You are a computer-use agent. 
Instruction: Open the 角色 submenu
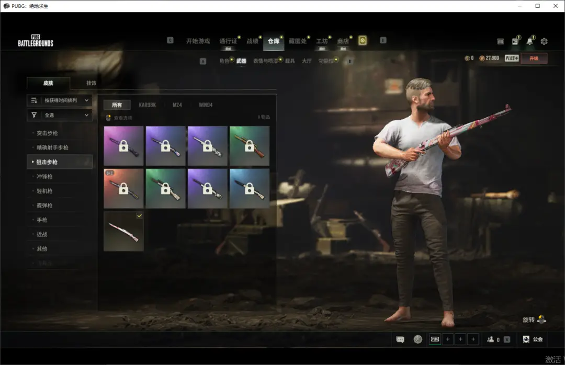(224, 61)
